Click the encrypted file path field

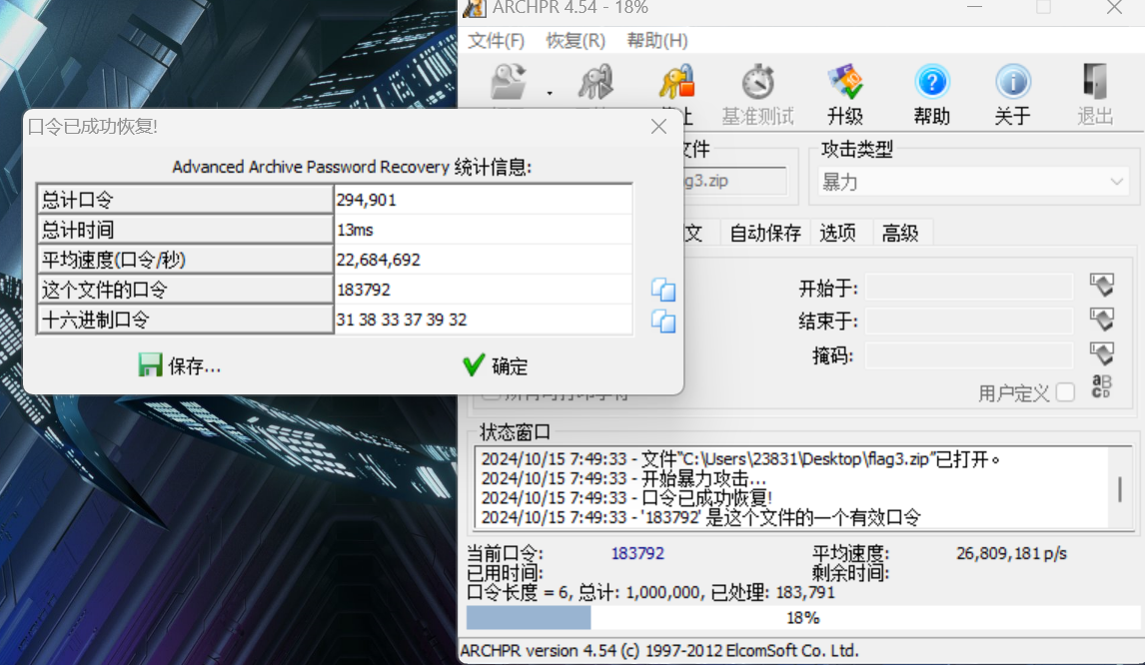(734, 181)
